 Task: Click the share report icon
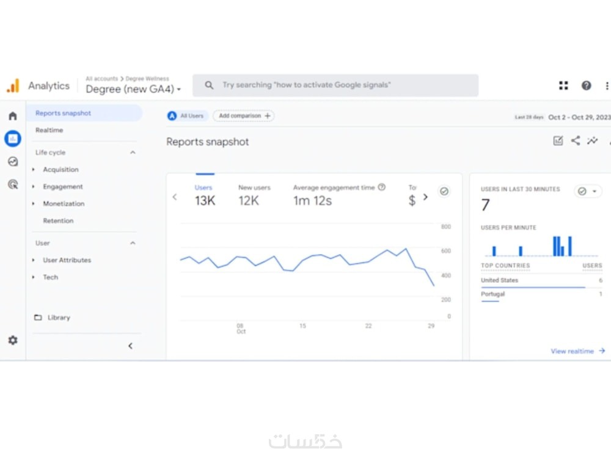pyautogui.click(x=576, y=140)
